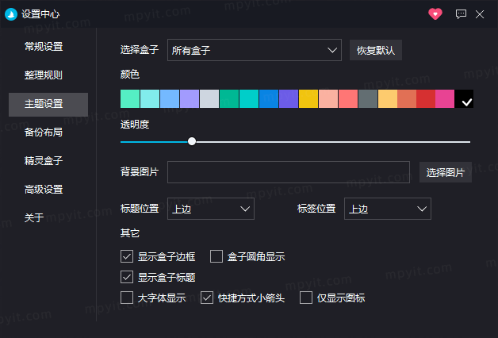This screenshot has height=338, width=498.
Task: Go to 备份布局 tab
Action: 44,133
